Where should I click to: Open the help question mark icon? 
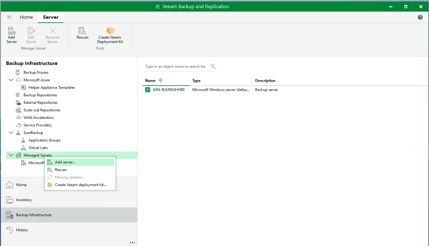(420, 17)
